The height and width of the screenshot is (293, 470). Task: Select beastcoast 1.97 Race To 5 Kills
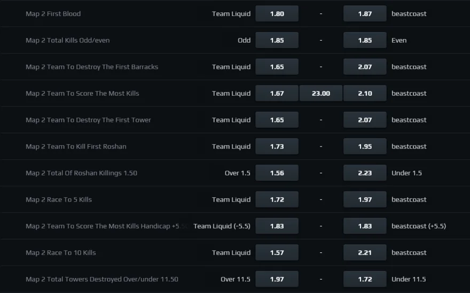point(365,199)
